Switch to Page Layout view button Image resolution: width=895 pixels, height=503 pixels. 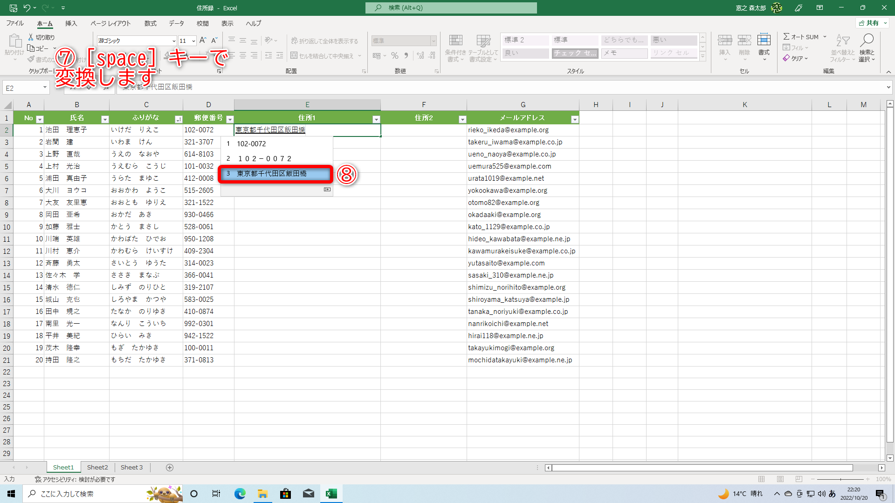tap(780, 479)
